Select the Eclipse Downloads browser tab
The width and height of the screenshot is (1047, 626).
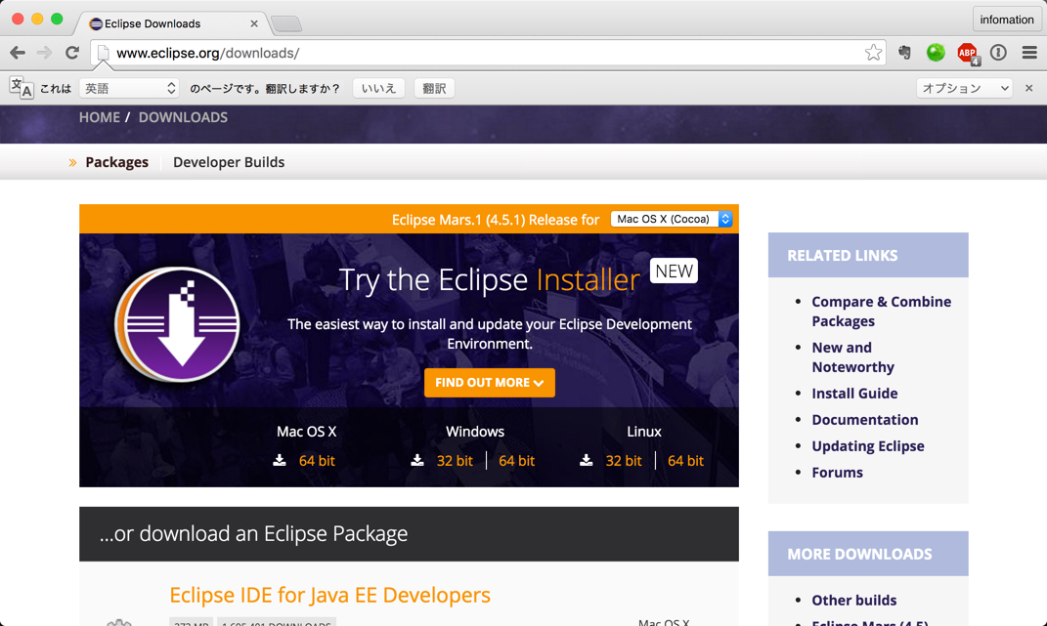point(172,23)
